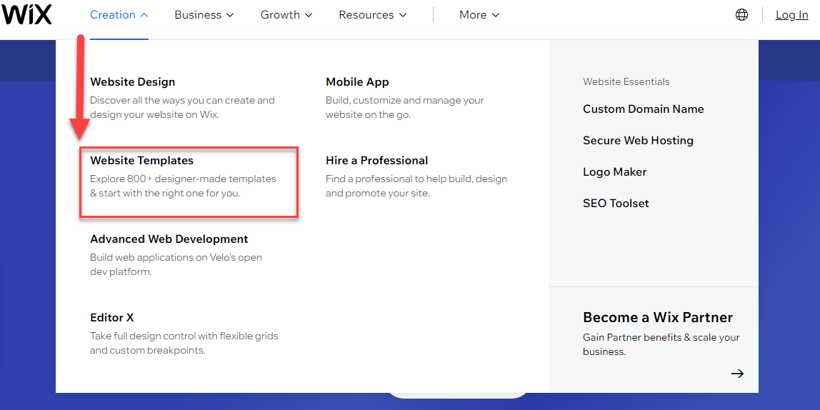Open Secure Web Hosting link
820x410 pixels.
[x=638, y=141]
